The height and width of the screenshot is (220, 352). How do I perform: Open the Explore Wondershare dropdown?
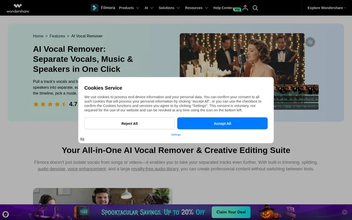pos(327,8)
